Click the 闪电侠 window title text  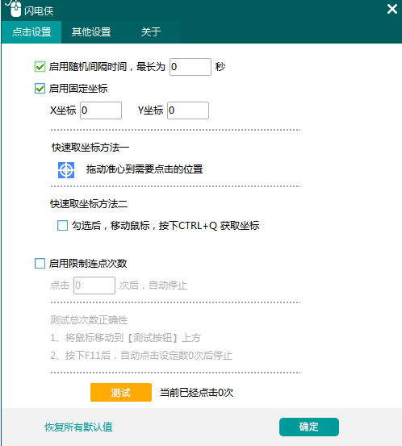point(39,10)
